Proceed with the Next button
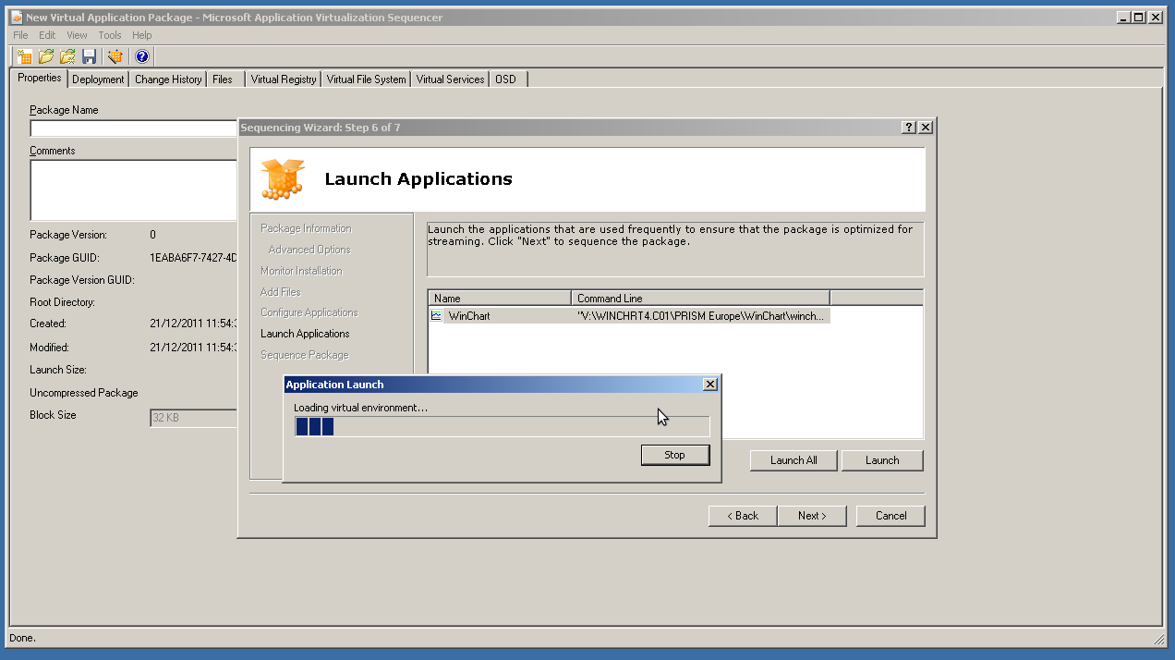This screenshot has width=1175, height=660. pos(812,516)
